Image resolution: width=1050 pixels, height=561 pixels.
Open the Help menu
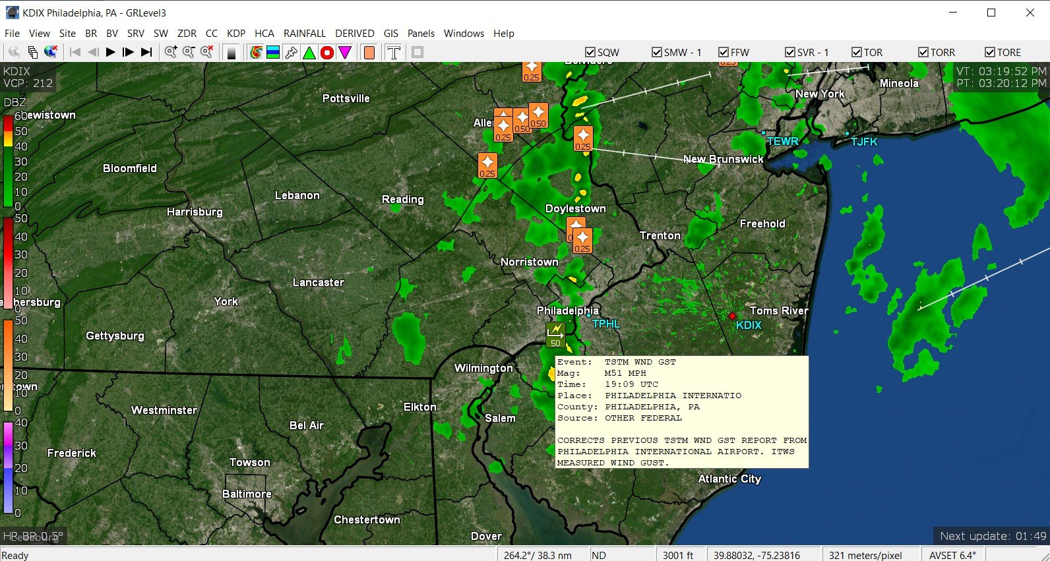[504, 33]
